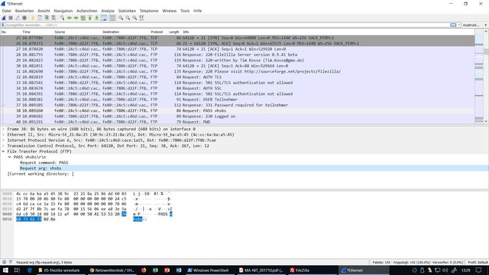Restart the current capture
Screen dimensions: 489x275
pos(18,18)
